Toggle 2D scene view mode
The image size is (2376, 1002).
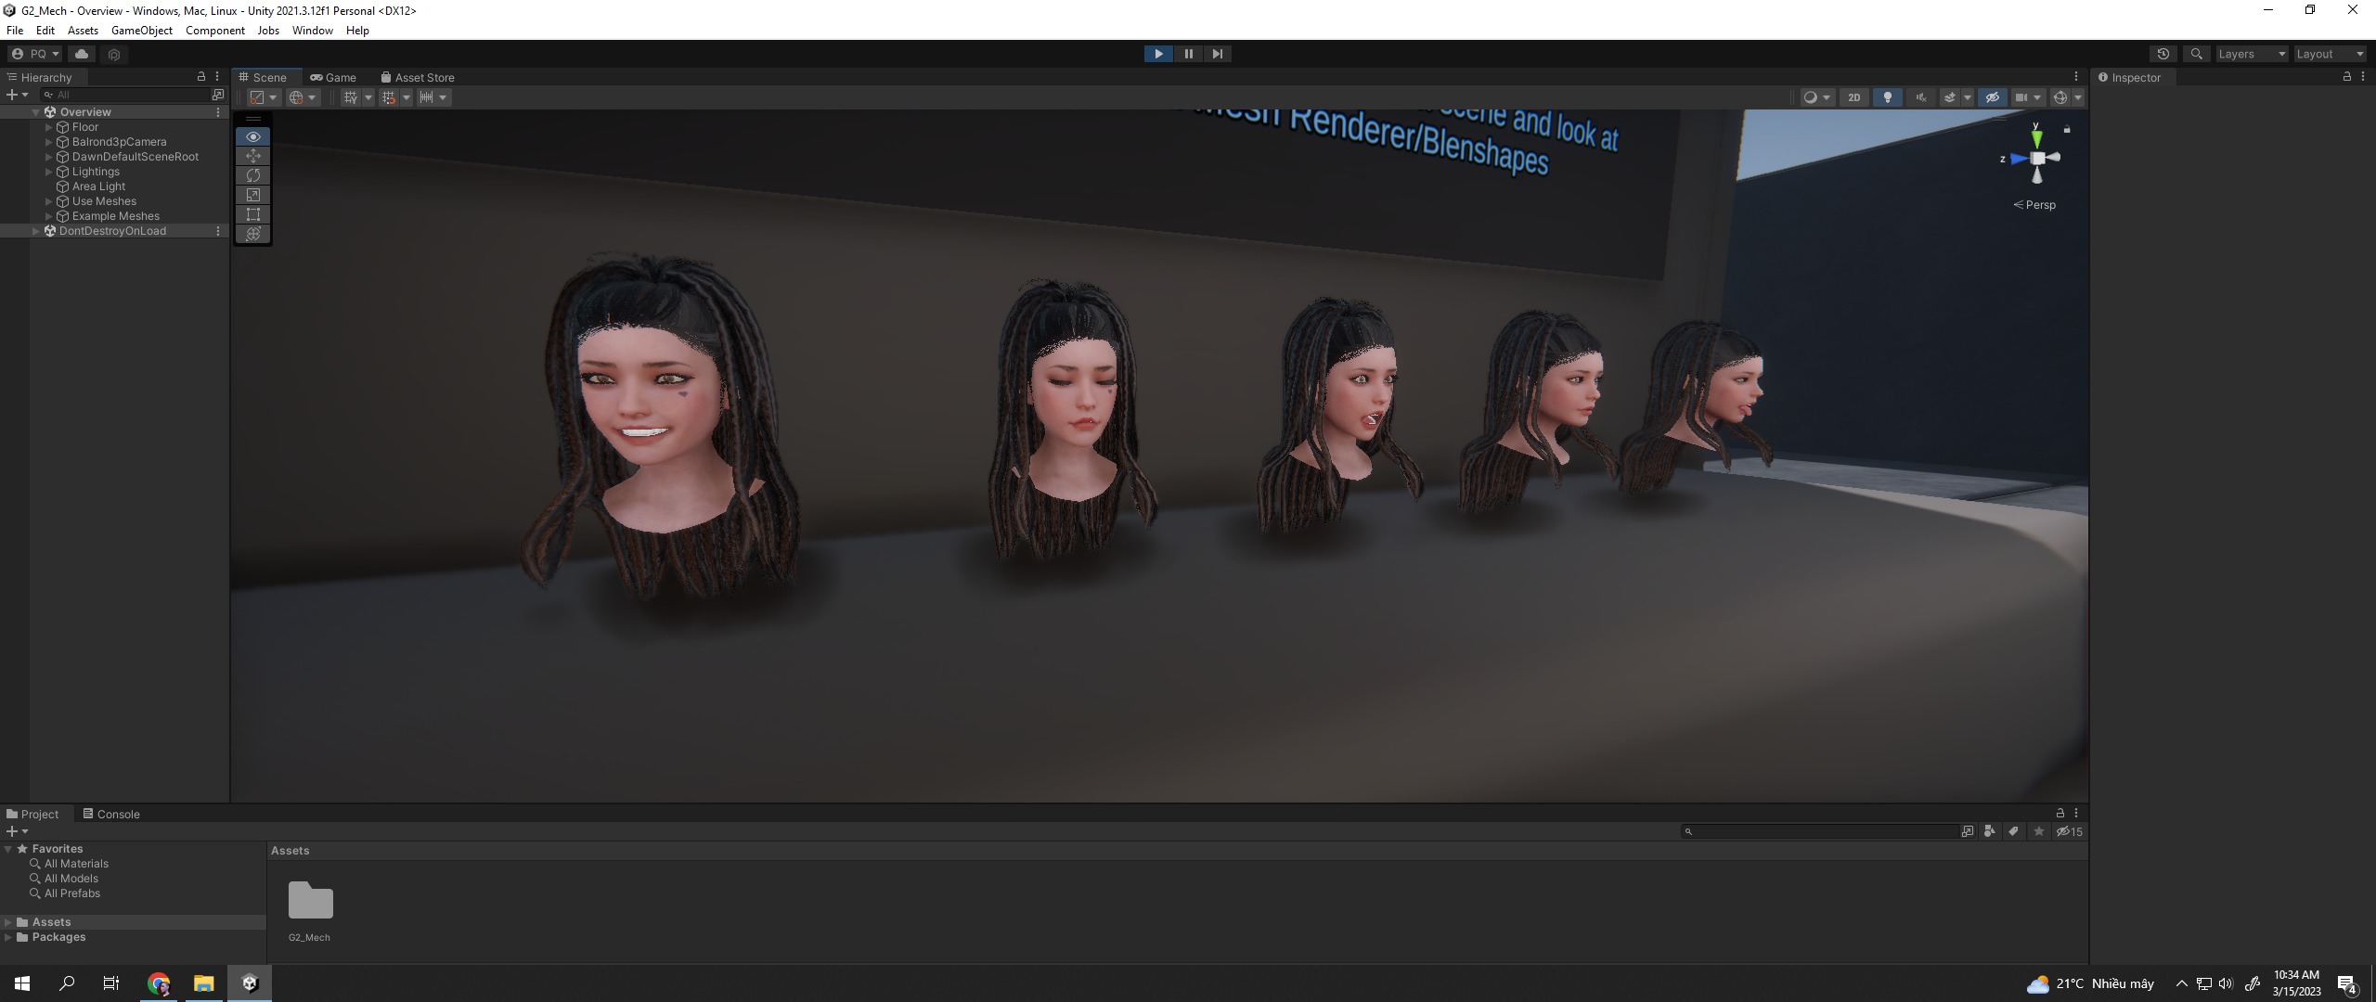tap(1853, 97)
